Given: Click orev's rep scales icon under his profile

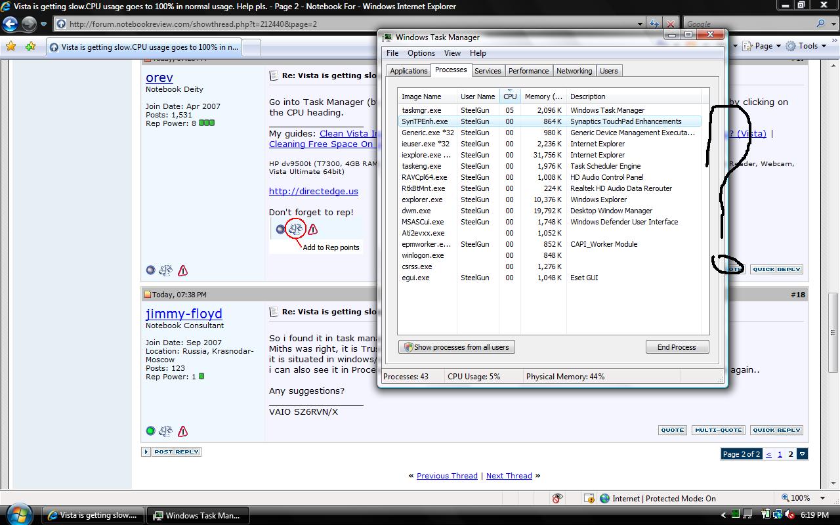Looking at the screenshot, I should (x=165, y=270).
